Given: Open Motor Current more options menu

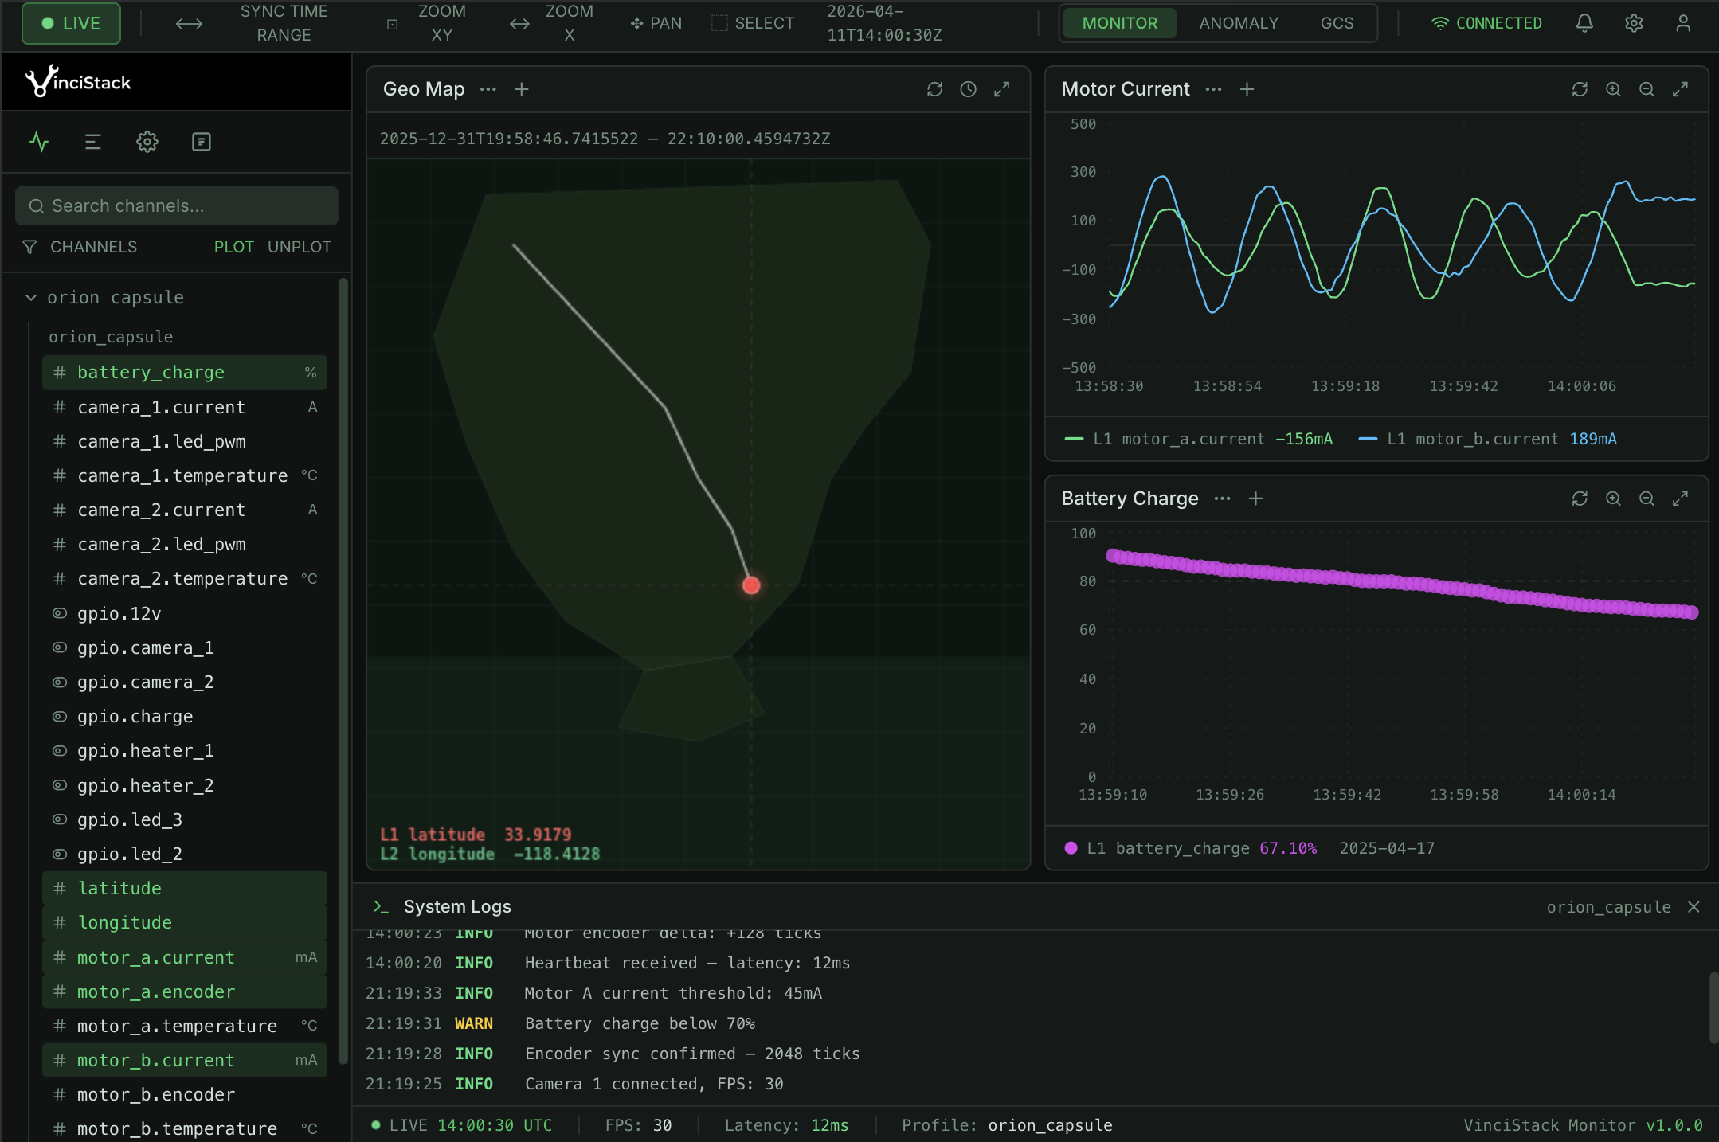Looking at the screenshot, I should pyautogui.click(x=1214, y=89).
